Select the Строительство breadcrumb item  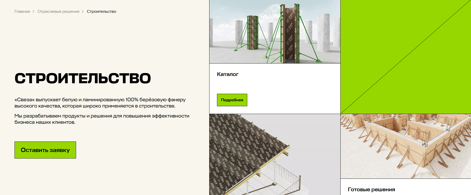[x=101, y=11]
